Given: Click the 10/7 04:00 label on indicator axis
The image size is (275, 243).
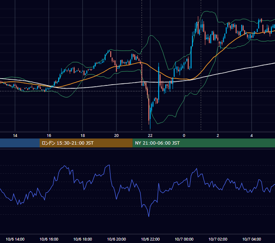Looking at the screenshot, I should pyautogui.click(x=252, y=239).
